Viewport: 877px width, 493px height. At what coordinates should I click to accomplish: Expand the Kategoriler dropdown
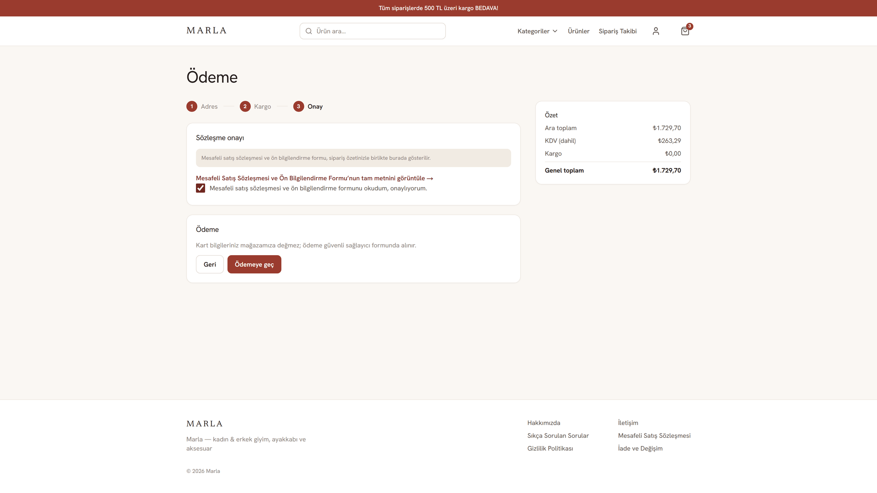coord(537,31)
